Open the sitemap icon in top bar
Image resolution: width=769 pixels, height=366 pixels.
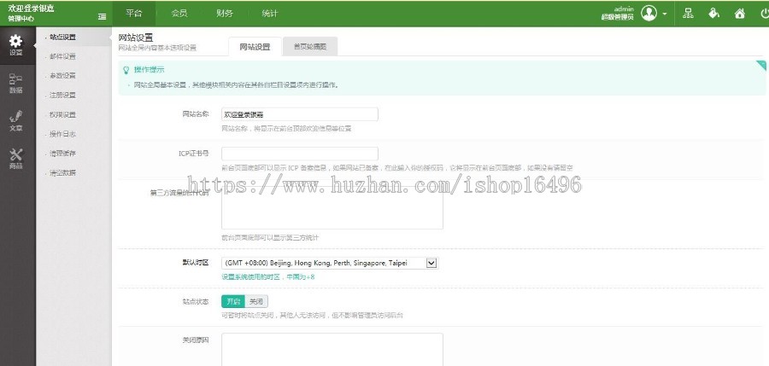(x=688, y=14)
